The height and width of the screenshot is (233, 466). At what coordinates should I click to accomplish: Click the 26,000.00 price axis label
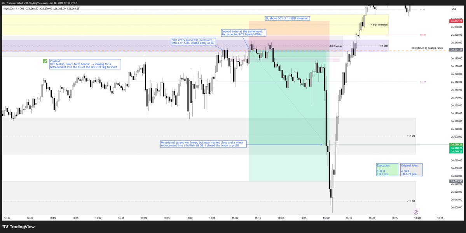click(456, 207)
